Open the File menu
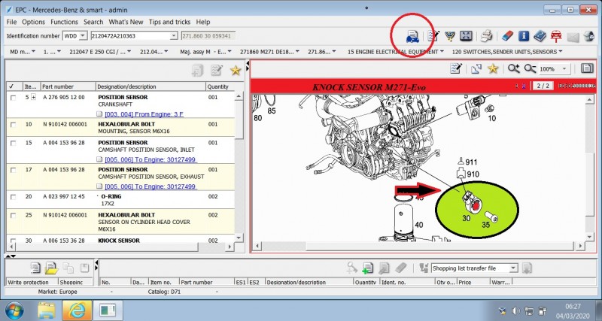The height and width of the screenshot is (321, 602). (11, 22)
